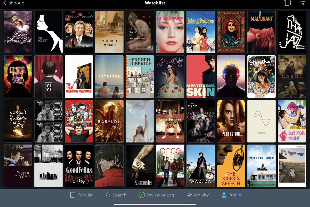
Task: Open Picnic at Hanging Rock poster
Action: (18, 32)
